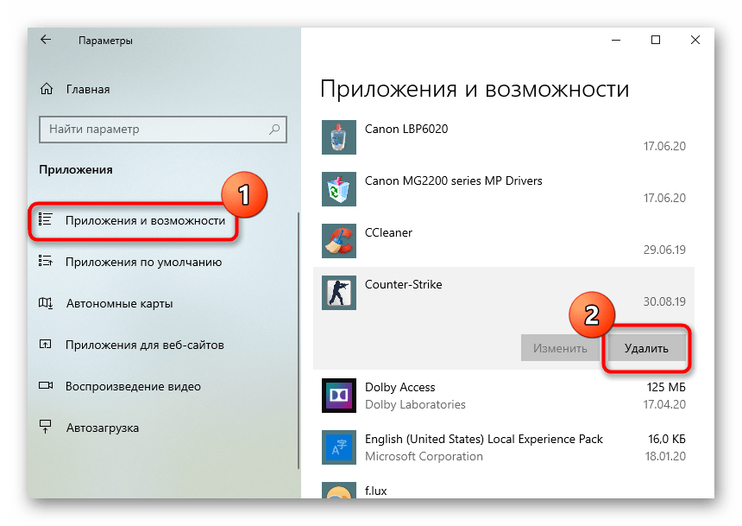Open Автозагрузка section
Image resolution: width=742 pixels, height=526 pixels.
click(x=102, y=428)
